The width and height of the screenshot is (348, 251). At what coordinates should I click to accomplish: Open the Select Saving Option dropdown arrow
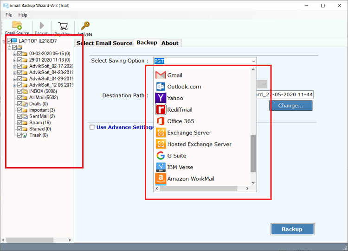pyautogui.click(x=253, y=61)
